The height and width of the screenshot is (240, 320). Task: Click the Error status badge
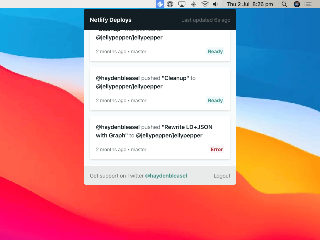click(x=217, y=150)
